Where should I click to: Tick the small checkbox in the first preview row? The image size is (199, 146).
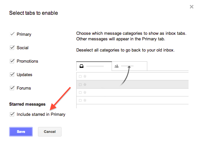pos(80,76)
